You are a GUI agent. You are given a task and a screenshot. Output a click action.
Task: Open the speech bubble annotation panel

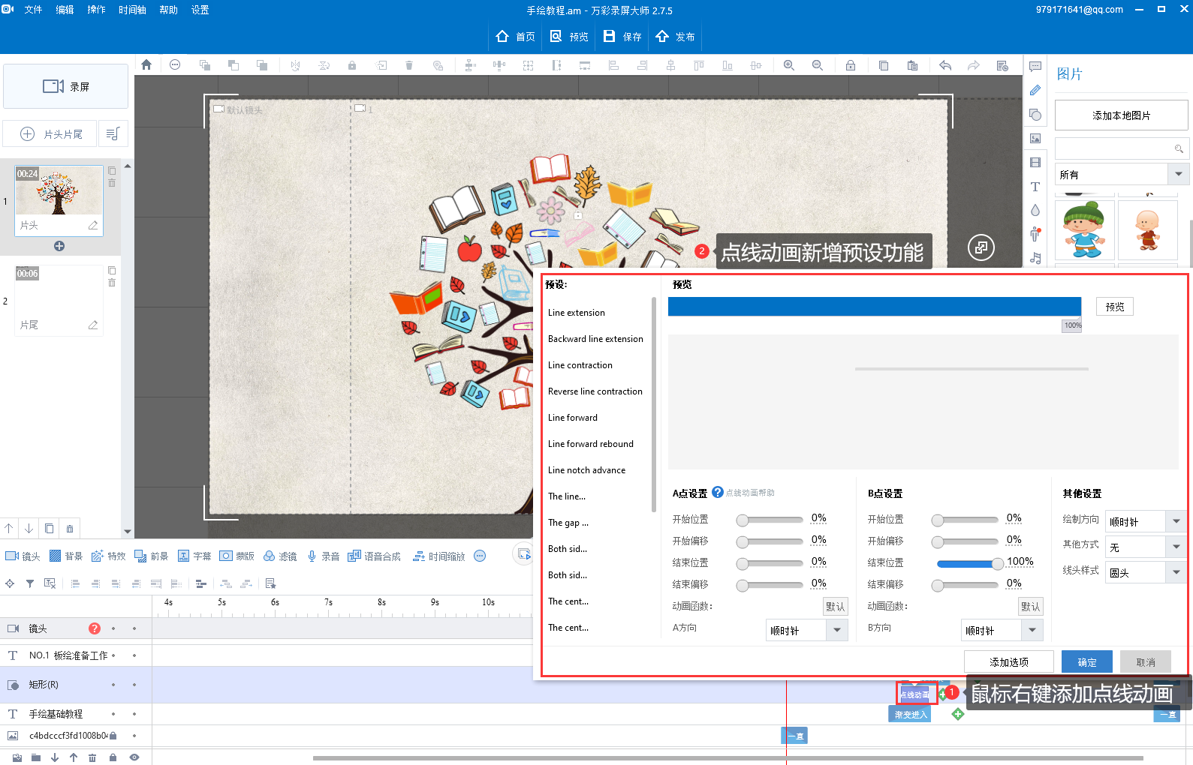1035,66
